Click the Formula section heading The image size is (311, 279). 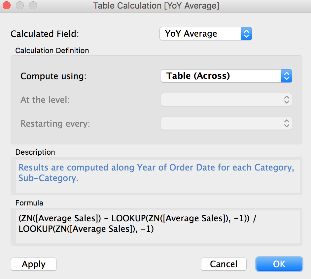29,203
